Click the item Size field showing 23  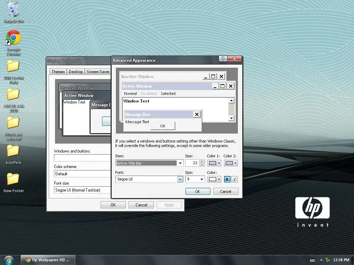(192, 163)
